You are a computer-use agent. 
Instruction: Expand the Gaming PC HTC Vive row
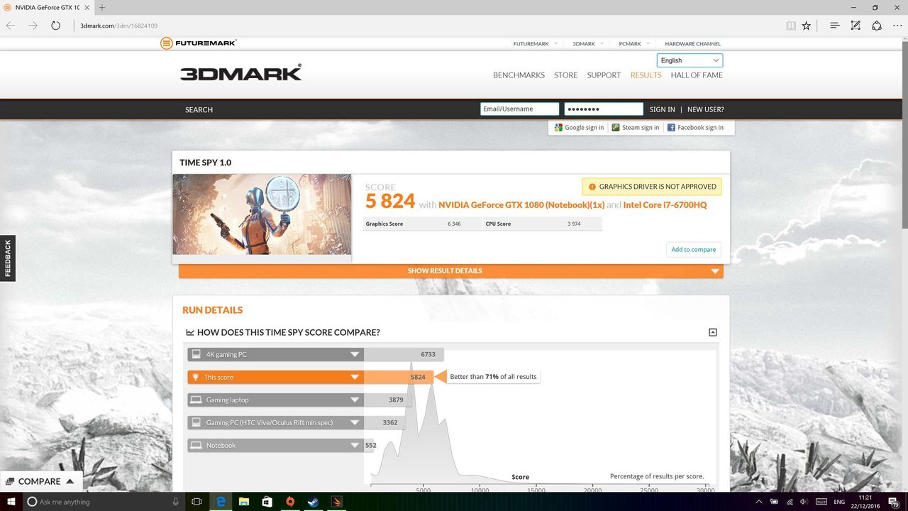point(275,422)
